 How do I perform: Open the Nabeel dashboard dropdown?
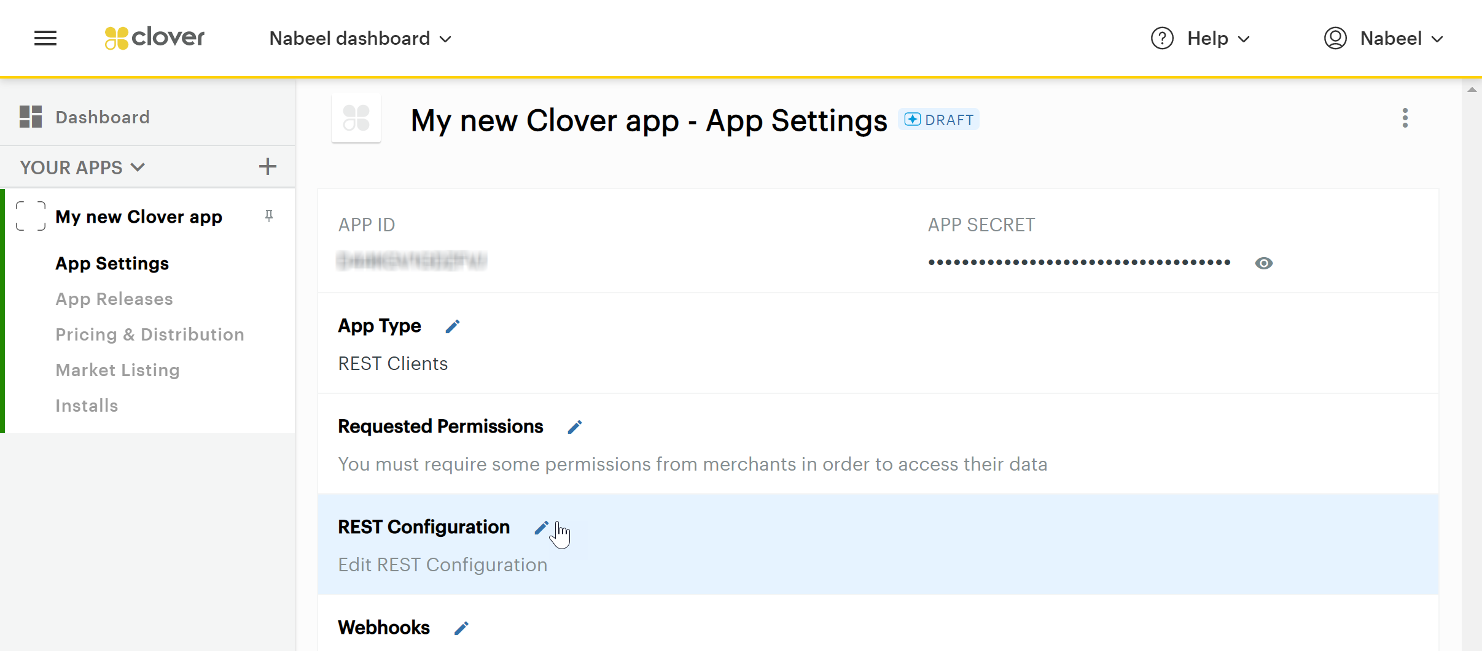click(361, 39)
